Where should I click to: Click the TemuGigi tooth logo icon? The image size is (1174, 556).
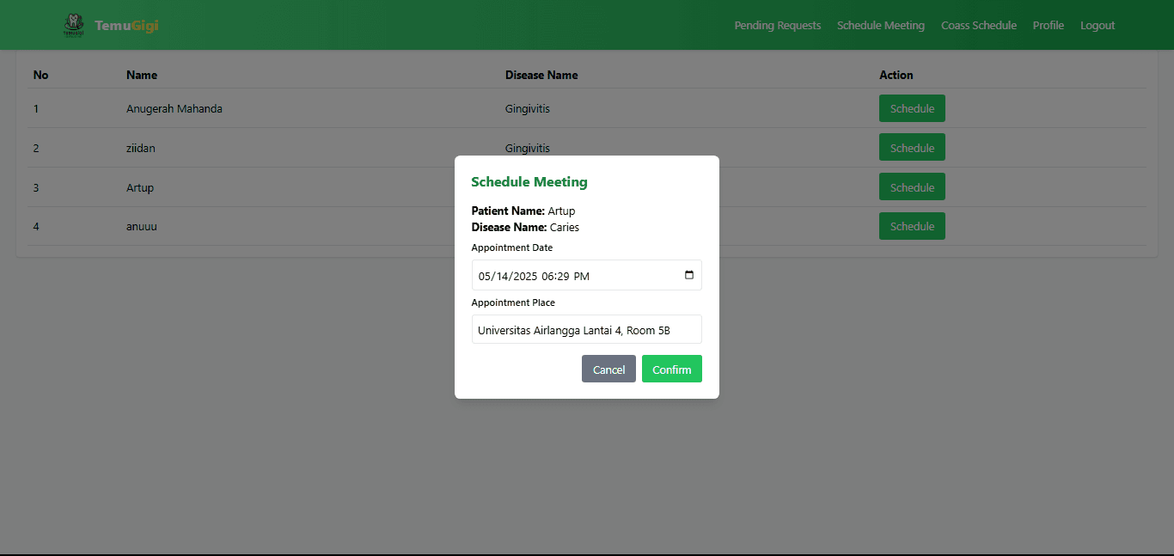coord(74,26)
